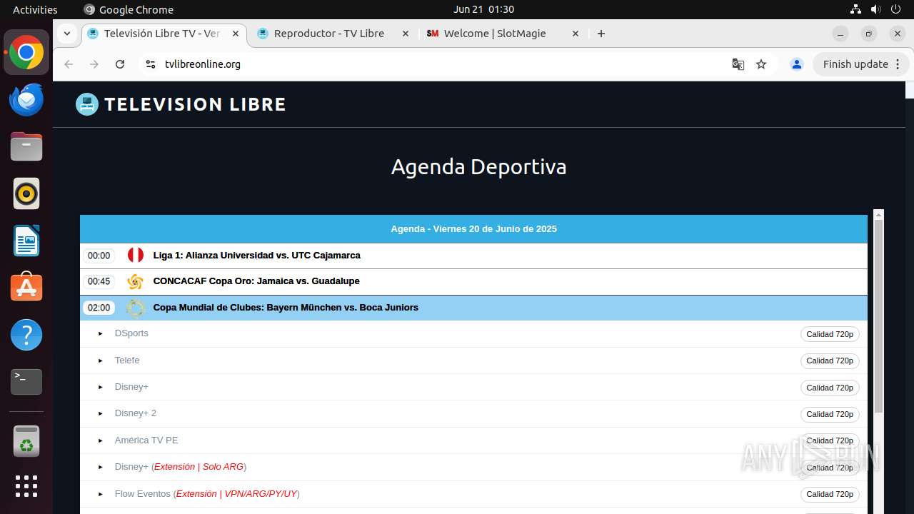
Task: Click the Television Libre logo icon
Action: [x=87, y=104]
